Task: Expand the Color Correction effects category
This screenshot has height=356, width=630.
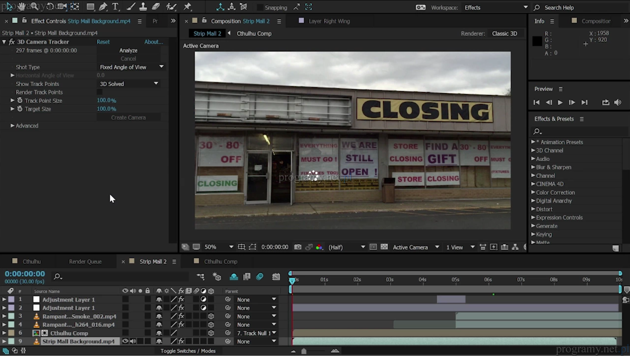Action: click(533, 192)
